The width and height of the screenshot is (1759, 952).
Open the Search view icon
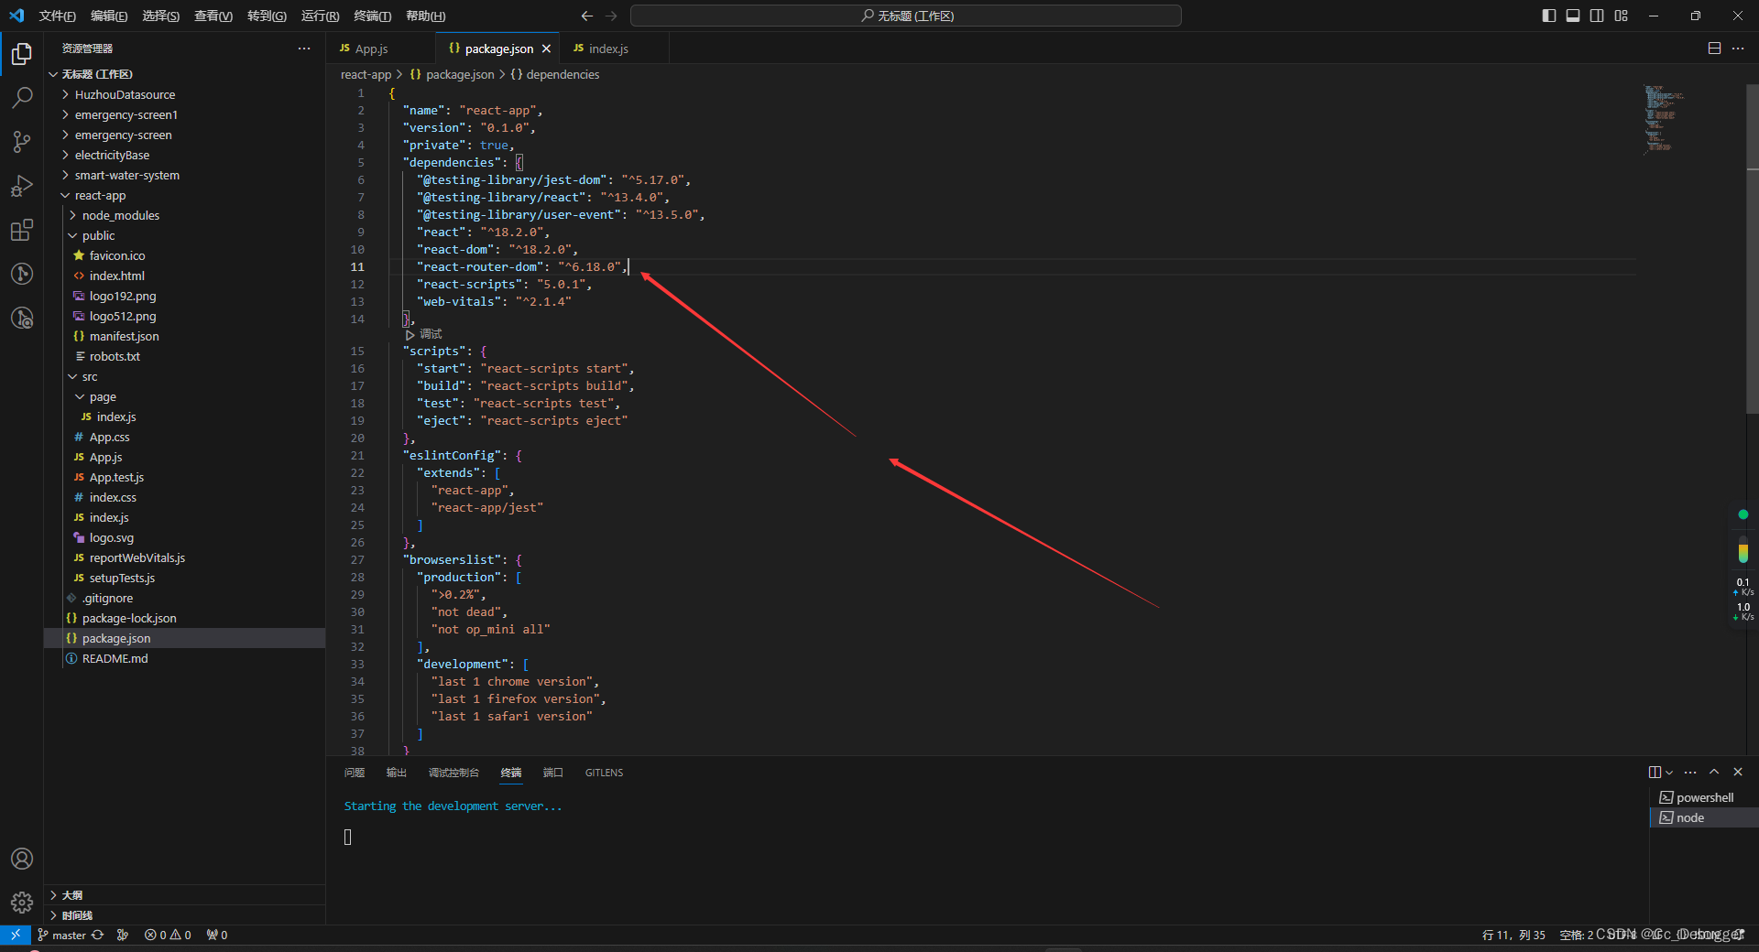[22, 98]
